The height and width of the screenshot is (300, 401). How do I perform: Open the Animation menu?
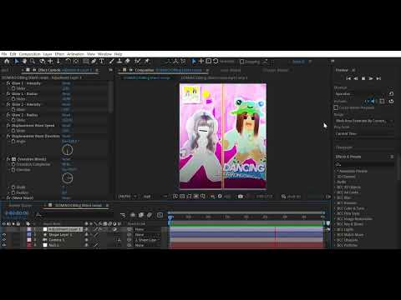[x=75, y=54]
